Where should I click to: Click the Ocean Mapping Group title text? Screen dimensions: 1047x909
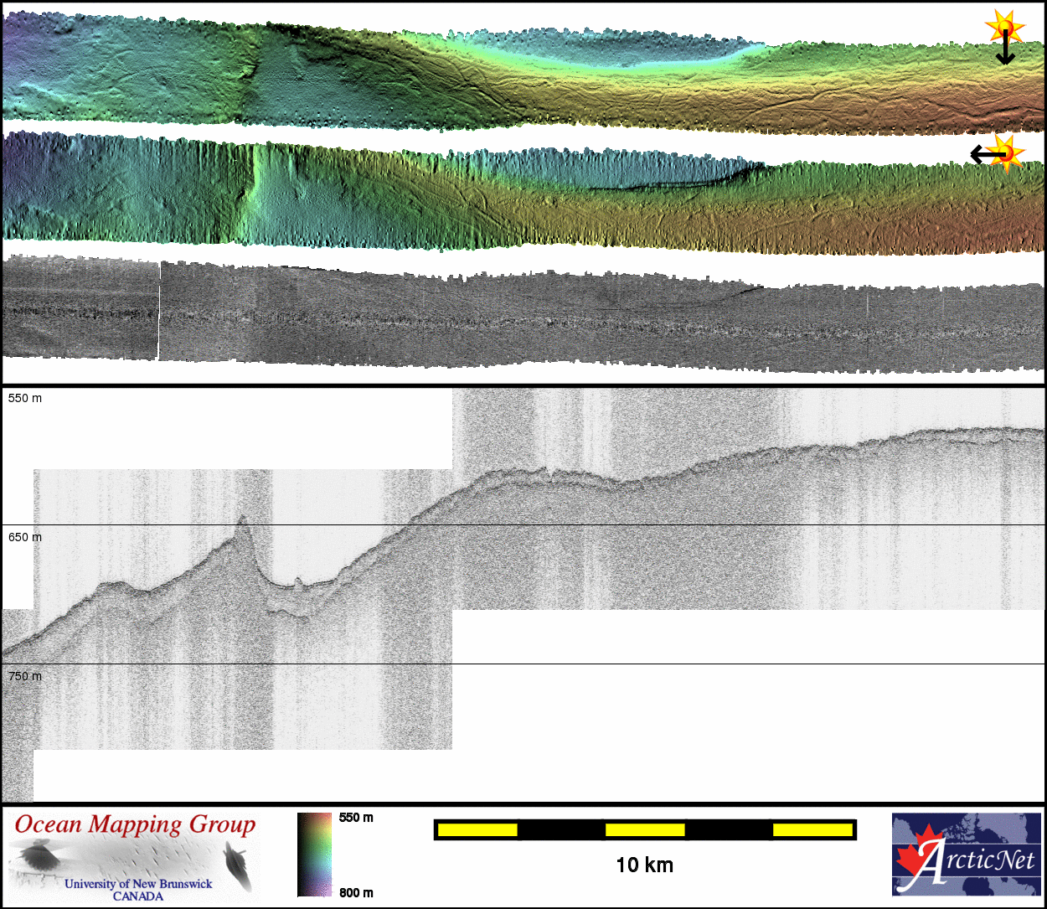click(135, 824)
